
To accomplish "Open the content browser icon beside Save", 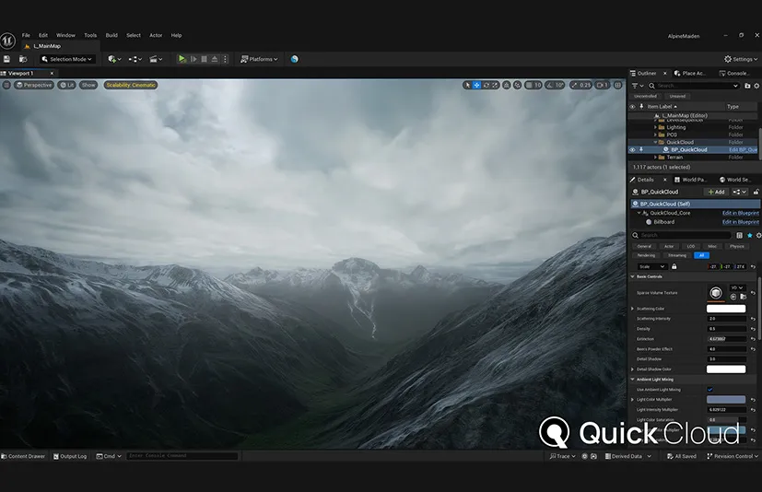I will [23, 59].
